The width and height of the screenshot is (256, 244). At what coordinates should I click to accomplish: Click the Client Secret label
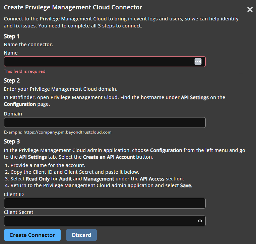click(18, 212)
